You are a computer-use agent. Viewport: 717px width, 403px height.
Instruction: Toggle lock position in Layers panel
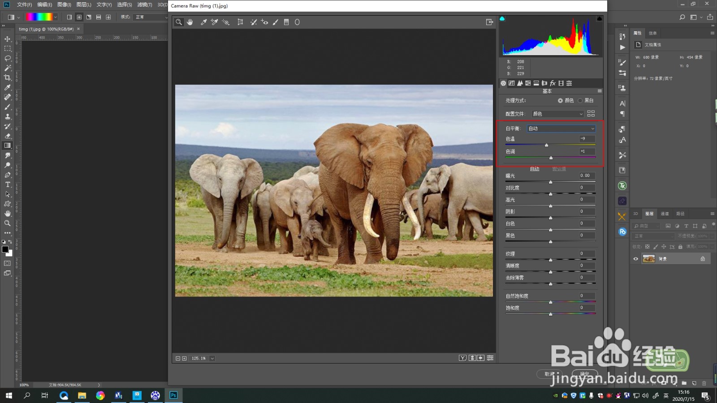click(664, 247)
